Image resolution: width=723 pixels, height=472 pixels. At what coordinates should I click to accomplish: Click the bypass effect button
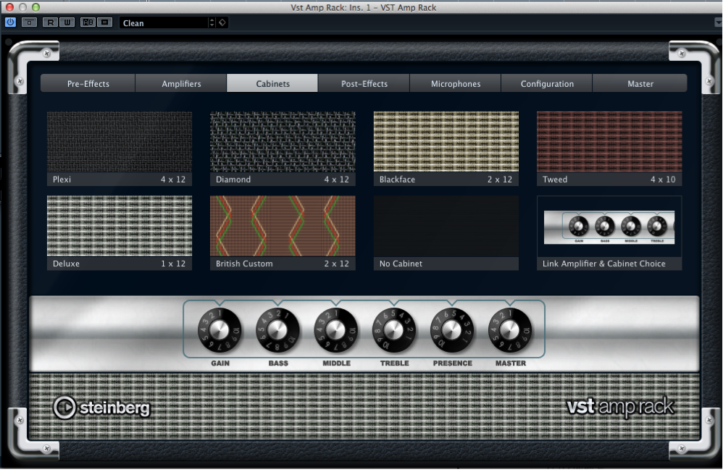29,22
